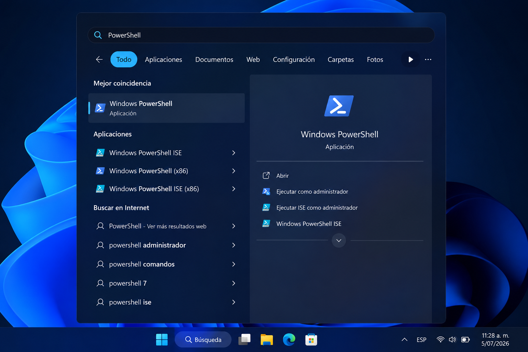
Task: Click the Windows PowerShell ISE app icon in Aplicaciones
Action: point(100,153)
